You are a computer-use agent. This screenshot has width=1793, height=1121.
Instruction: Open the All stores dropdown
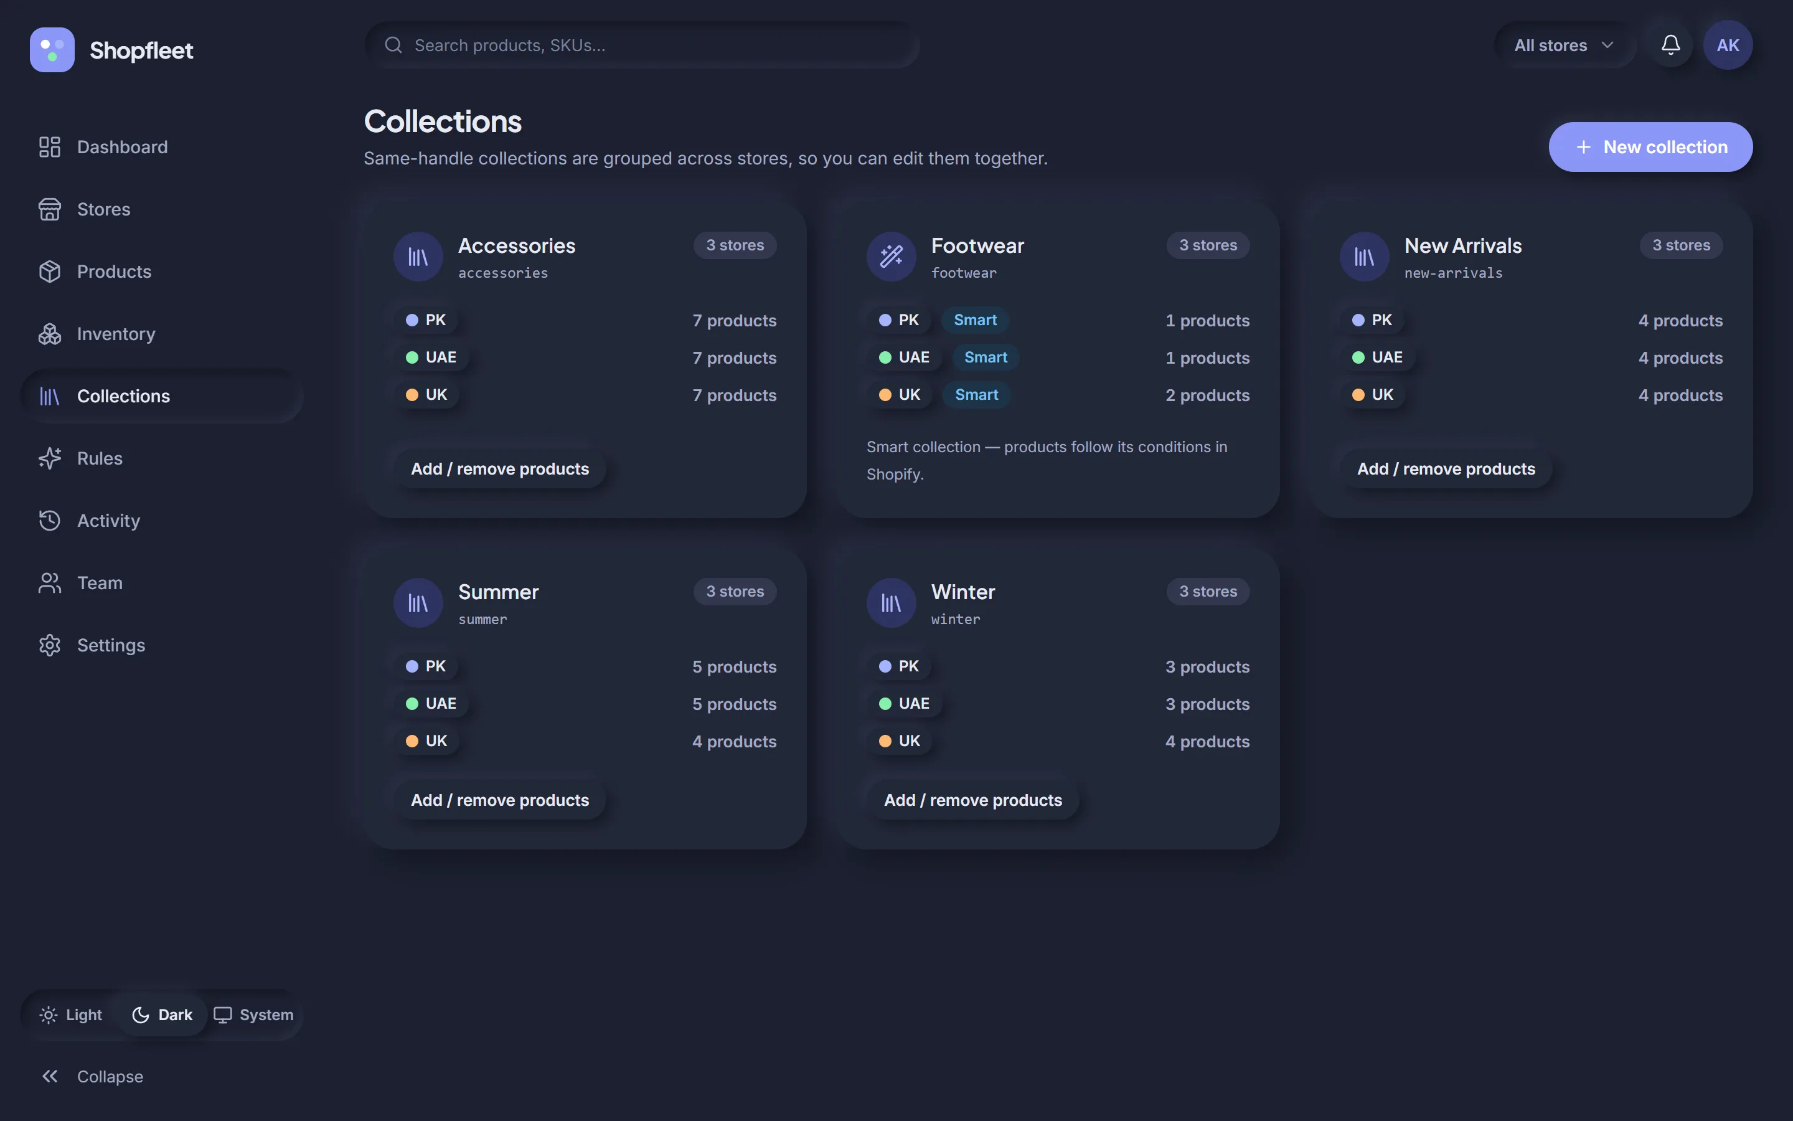(1563, 45)
